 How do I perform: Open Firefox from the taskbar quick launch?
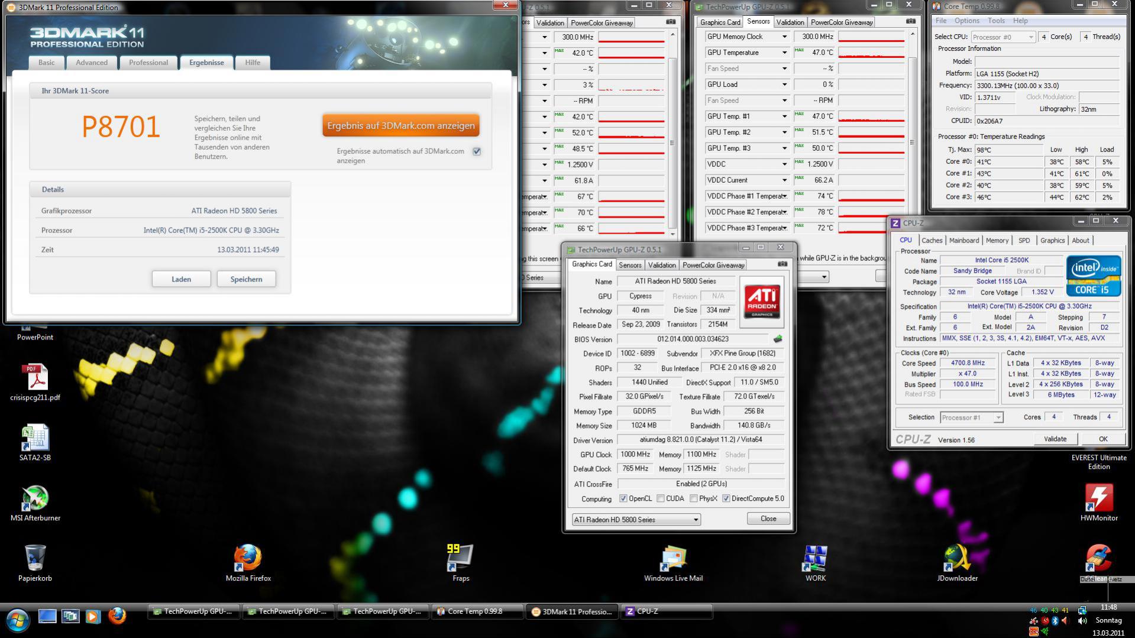coord(117,616)
